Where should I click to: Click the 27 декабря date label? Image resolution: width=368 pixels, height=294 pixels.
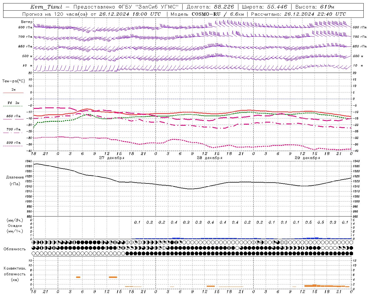pyautogui.click(x=112, y=158)
